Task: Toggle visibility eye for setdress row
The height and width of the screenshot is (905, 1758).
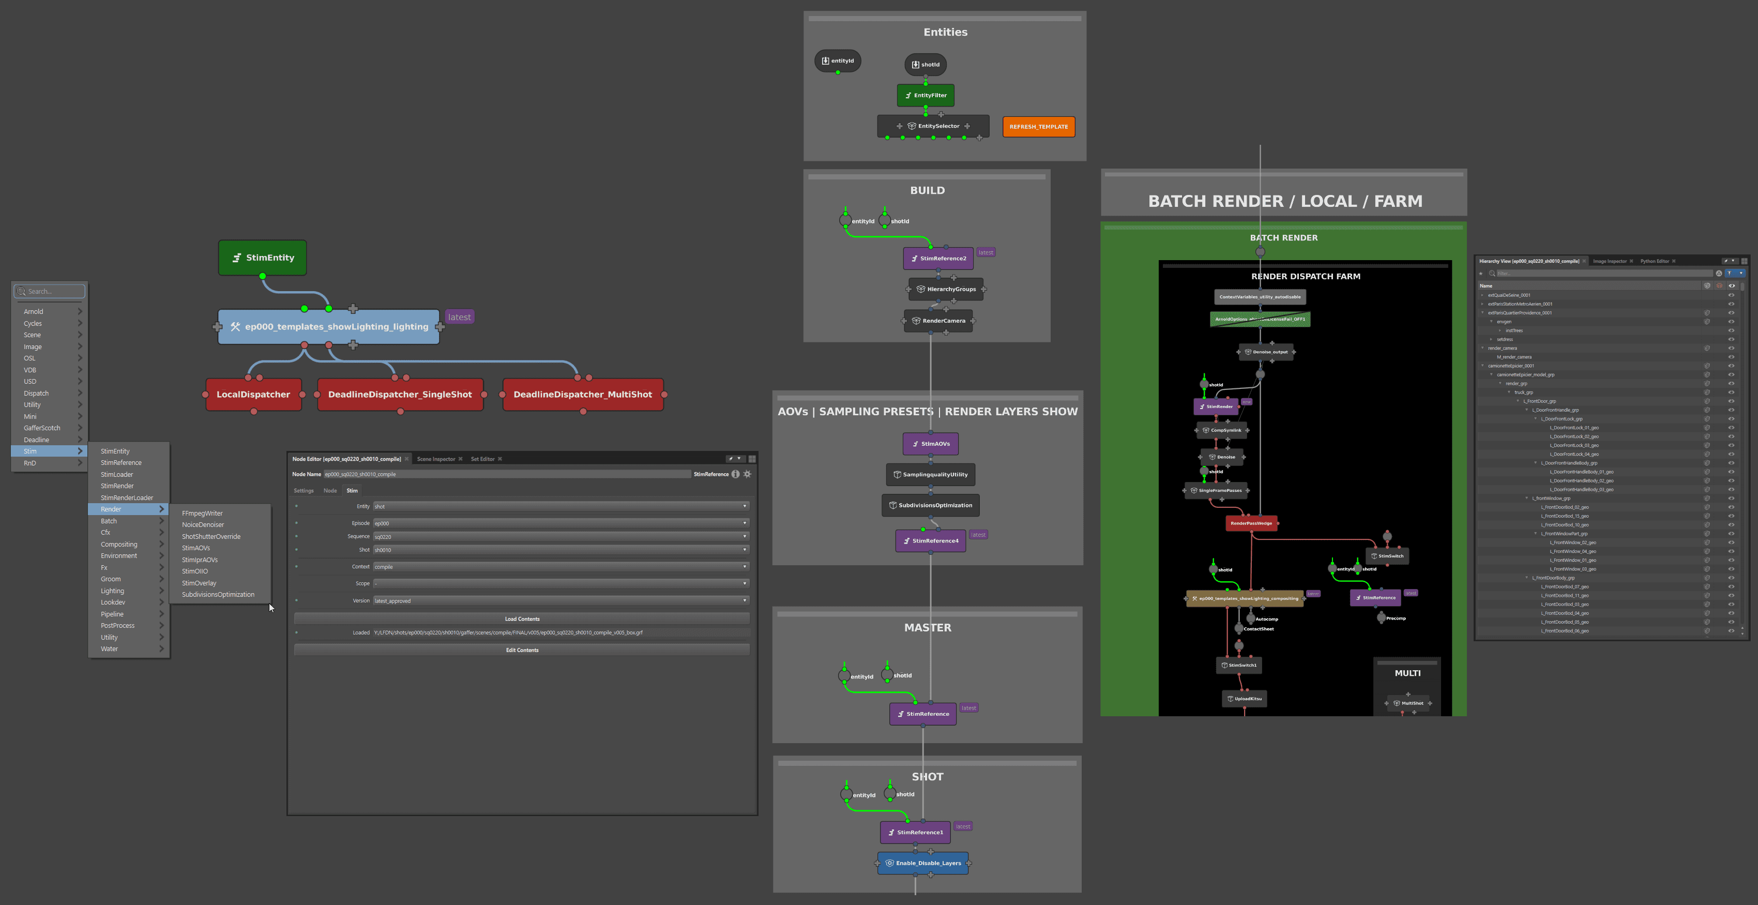Action: 1732,339
